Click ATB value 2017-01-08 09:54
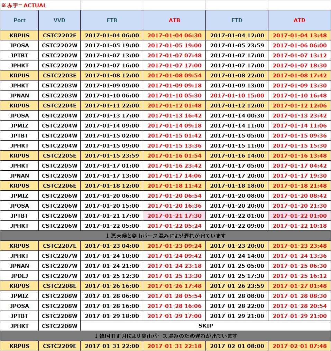This screenshot has width=331, height=351. pyautogui.click(x=174, y=75)
